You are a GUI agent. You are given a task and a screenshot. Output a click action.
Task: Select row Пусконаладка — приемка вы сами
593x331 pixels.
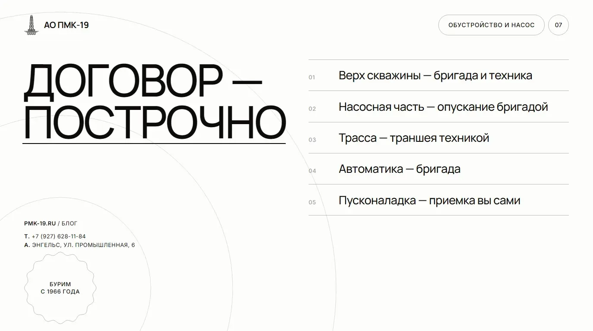click(x=439, y=200)
